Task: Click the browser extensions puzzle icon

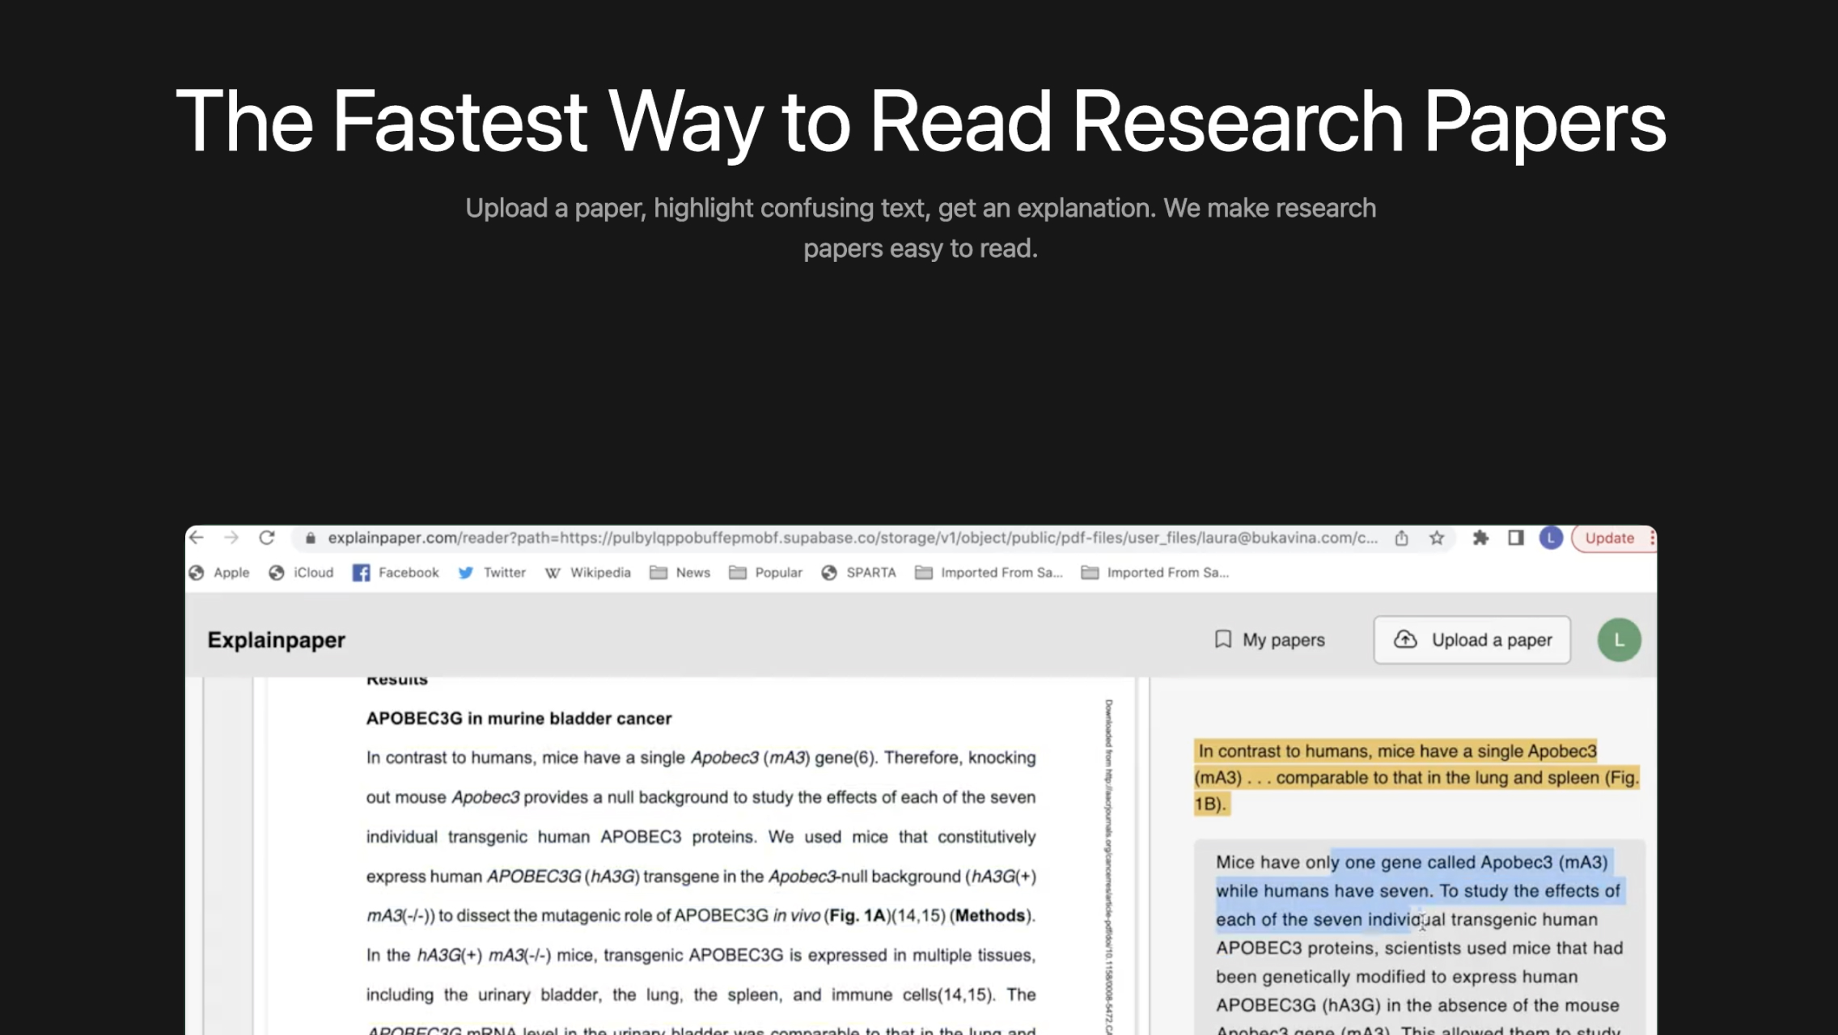Action: tap(1480, 538)
